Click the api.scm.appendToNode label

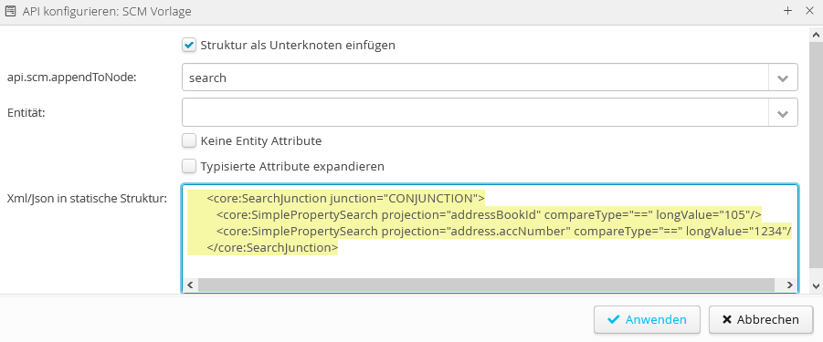pyautogui.click(x=71, y=78)
